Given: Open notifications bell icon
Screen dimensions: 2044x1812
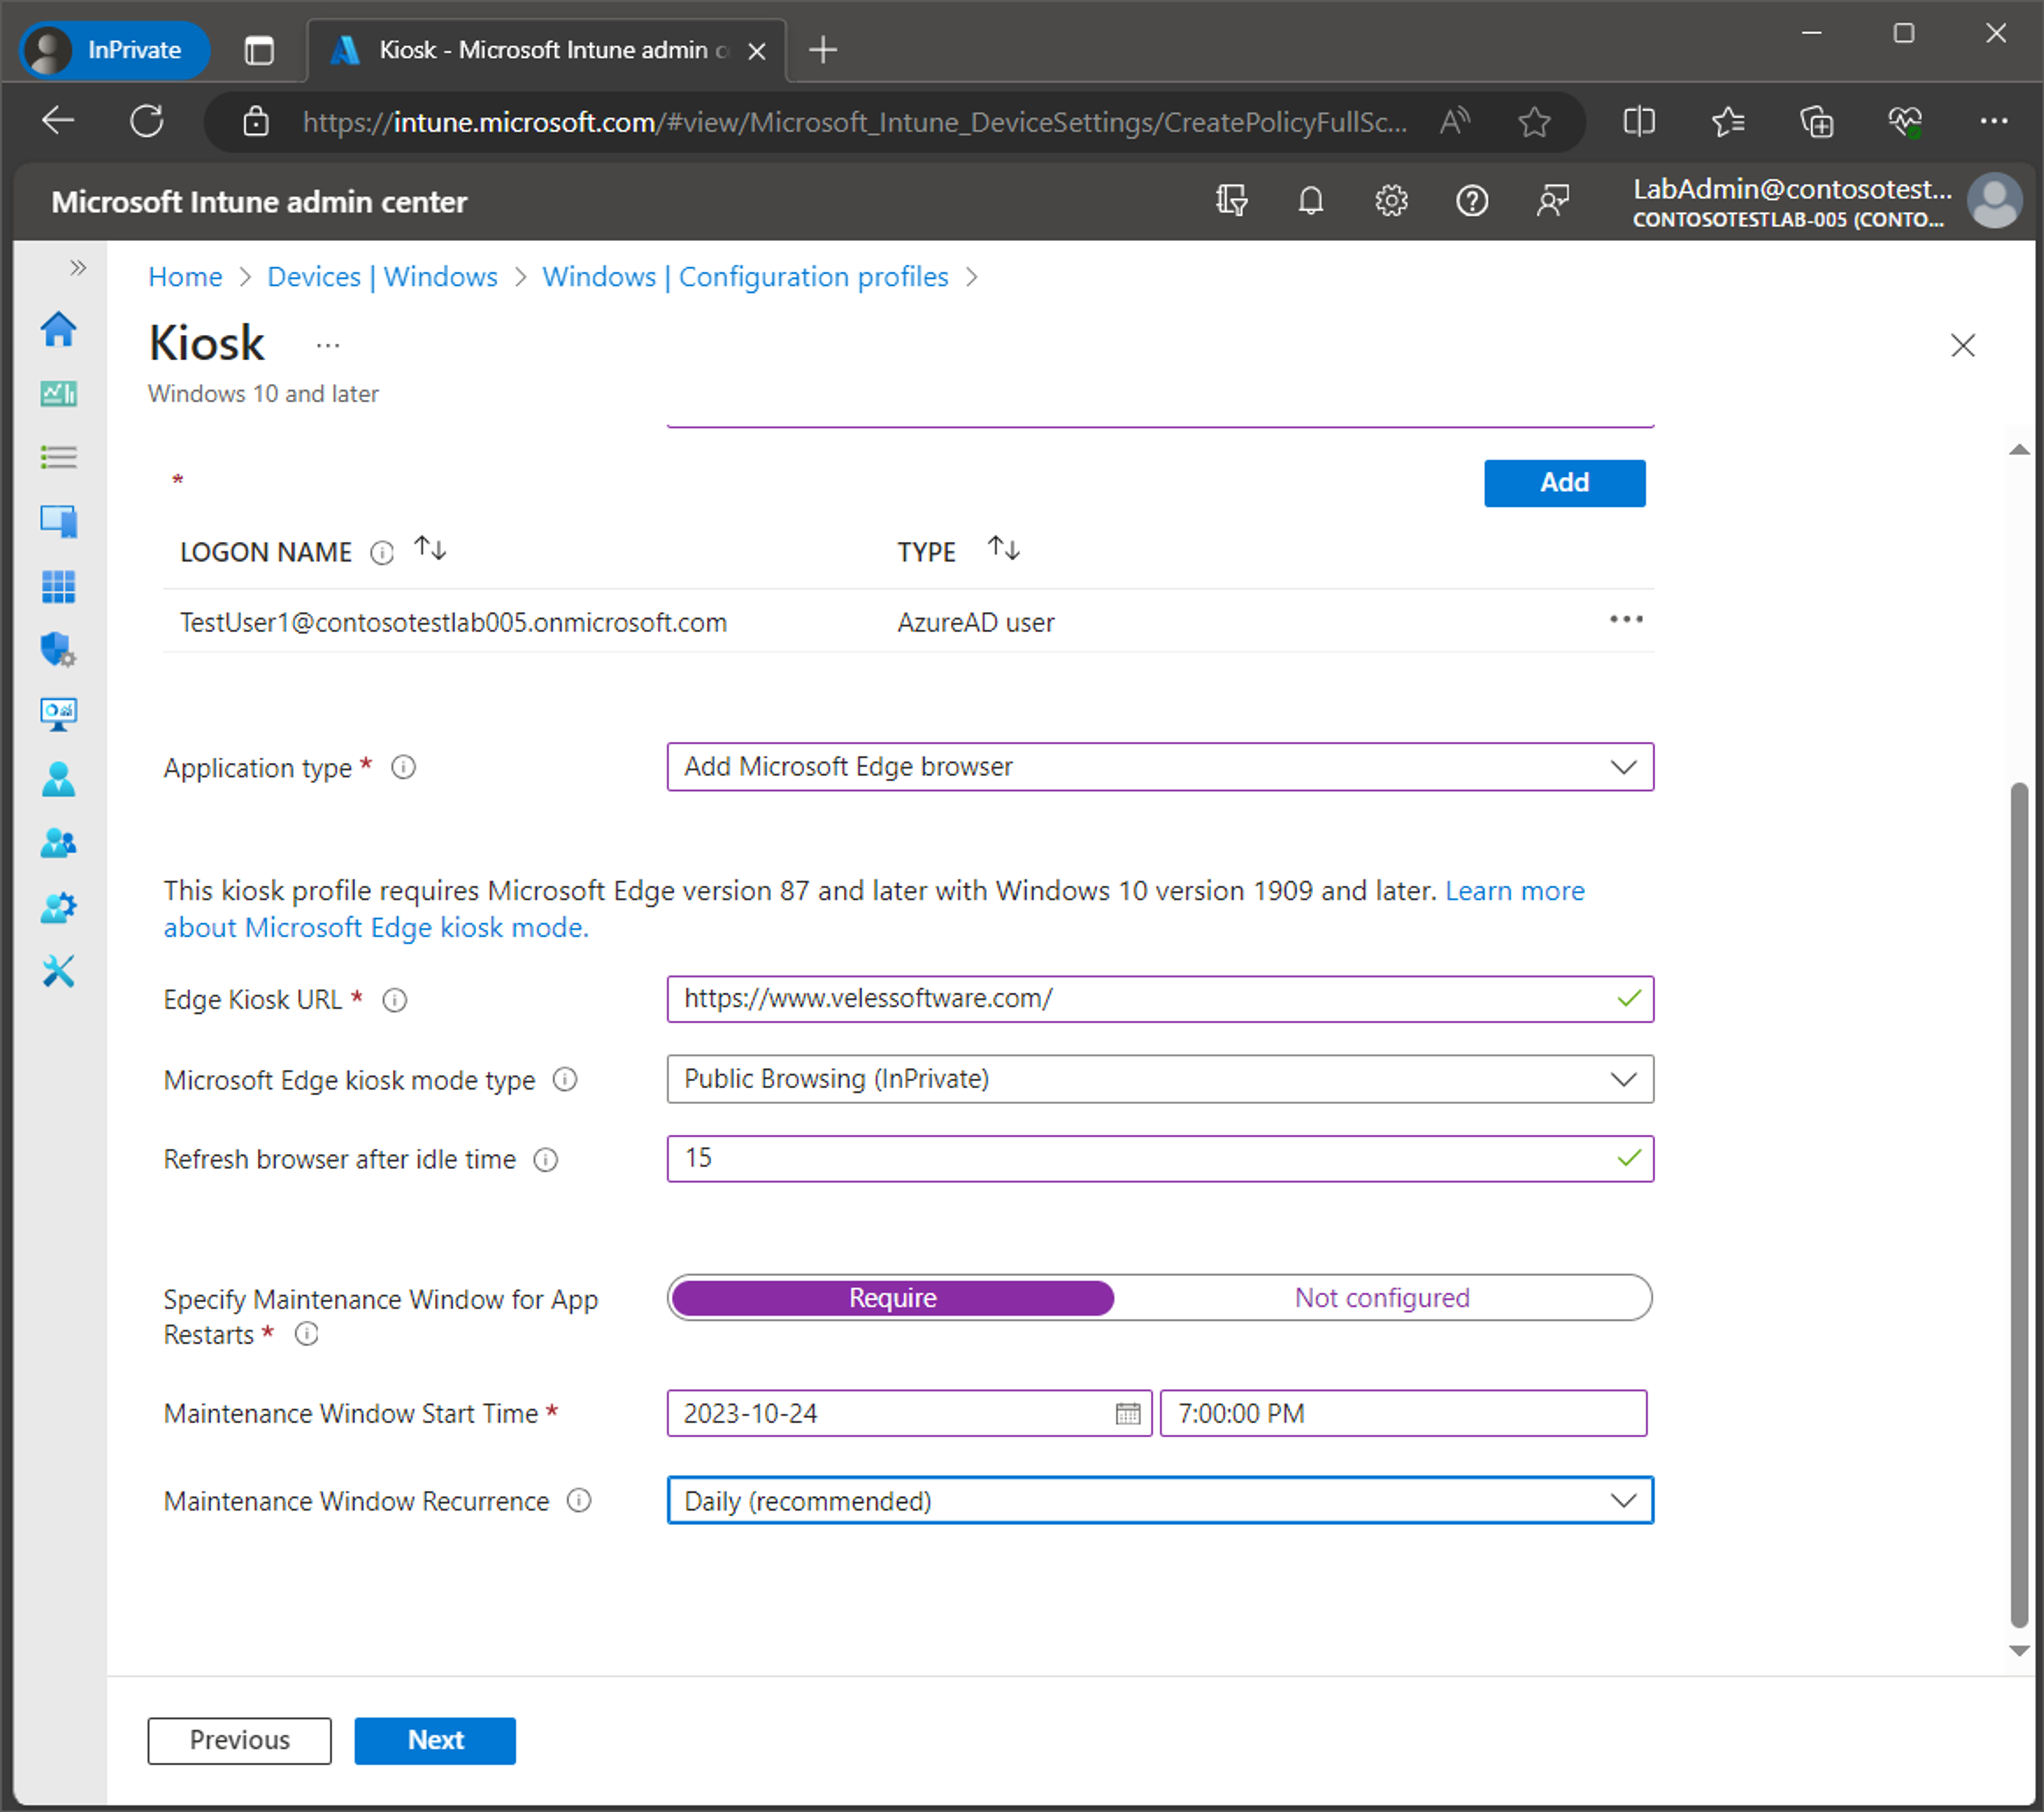Looking at the screenshot, I should (1311, 201).
